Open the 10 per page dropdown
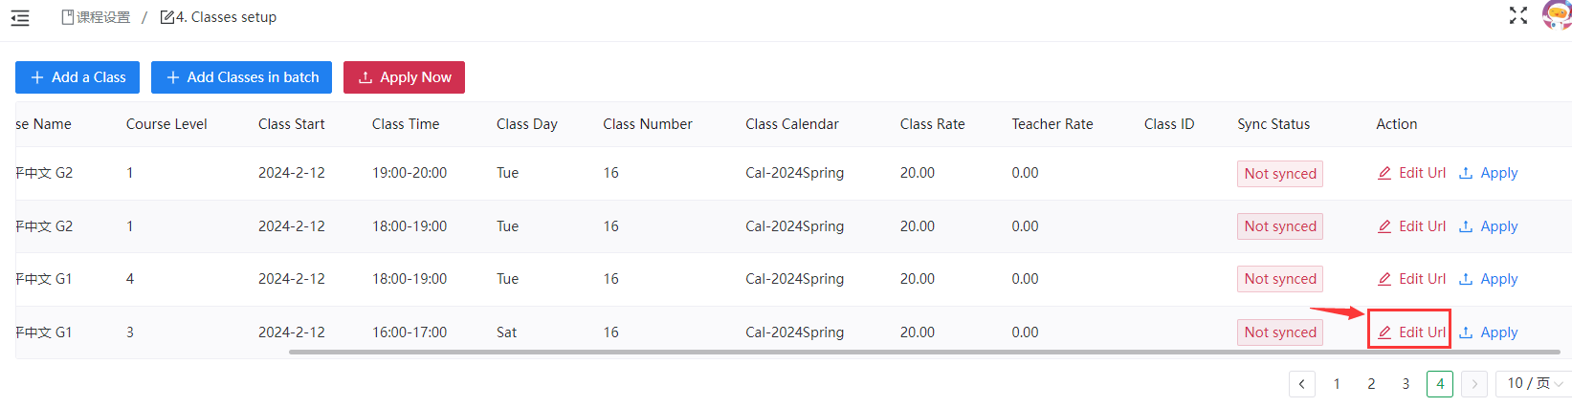Viewport: 1572px width, 407px height. 1534,383
